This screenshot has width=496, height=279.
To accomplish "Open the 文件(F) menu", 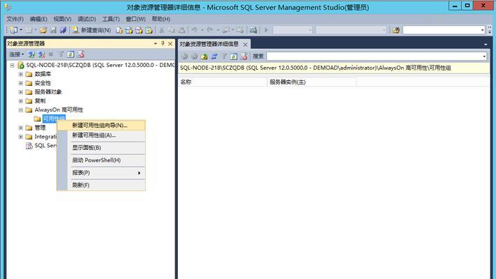I will click(15, 19).
